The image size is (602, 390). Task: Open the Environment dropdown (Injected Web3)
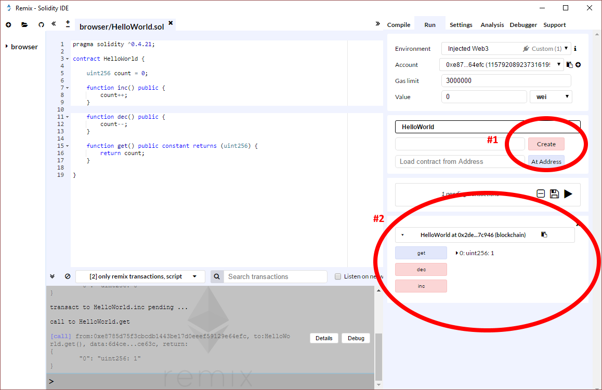pos(506,49)
